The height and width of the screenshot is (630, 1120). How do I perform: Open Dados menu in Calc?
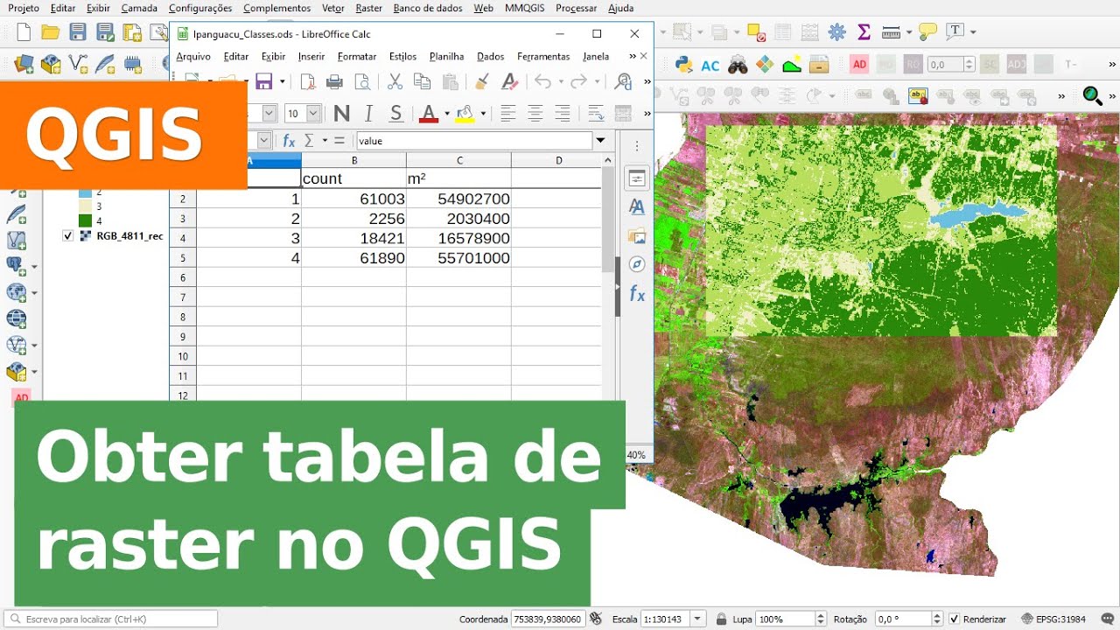[490, 56]
